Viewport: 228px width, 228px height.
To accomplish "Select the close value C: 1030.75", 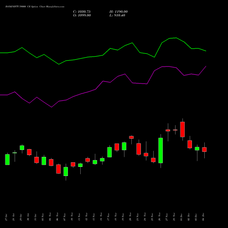I will [x=82, y=12].
